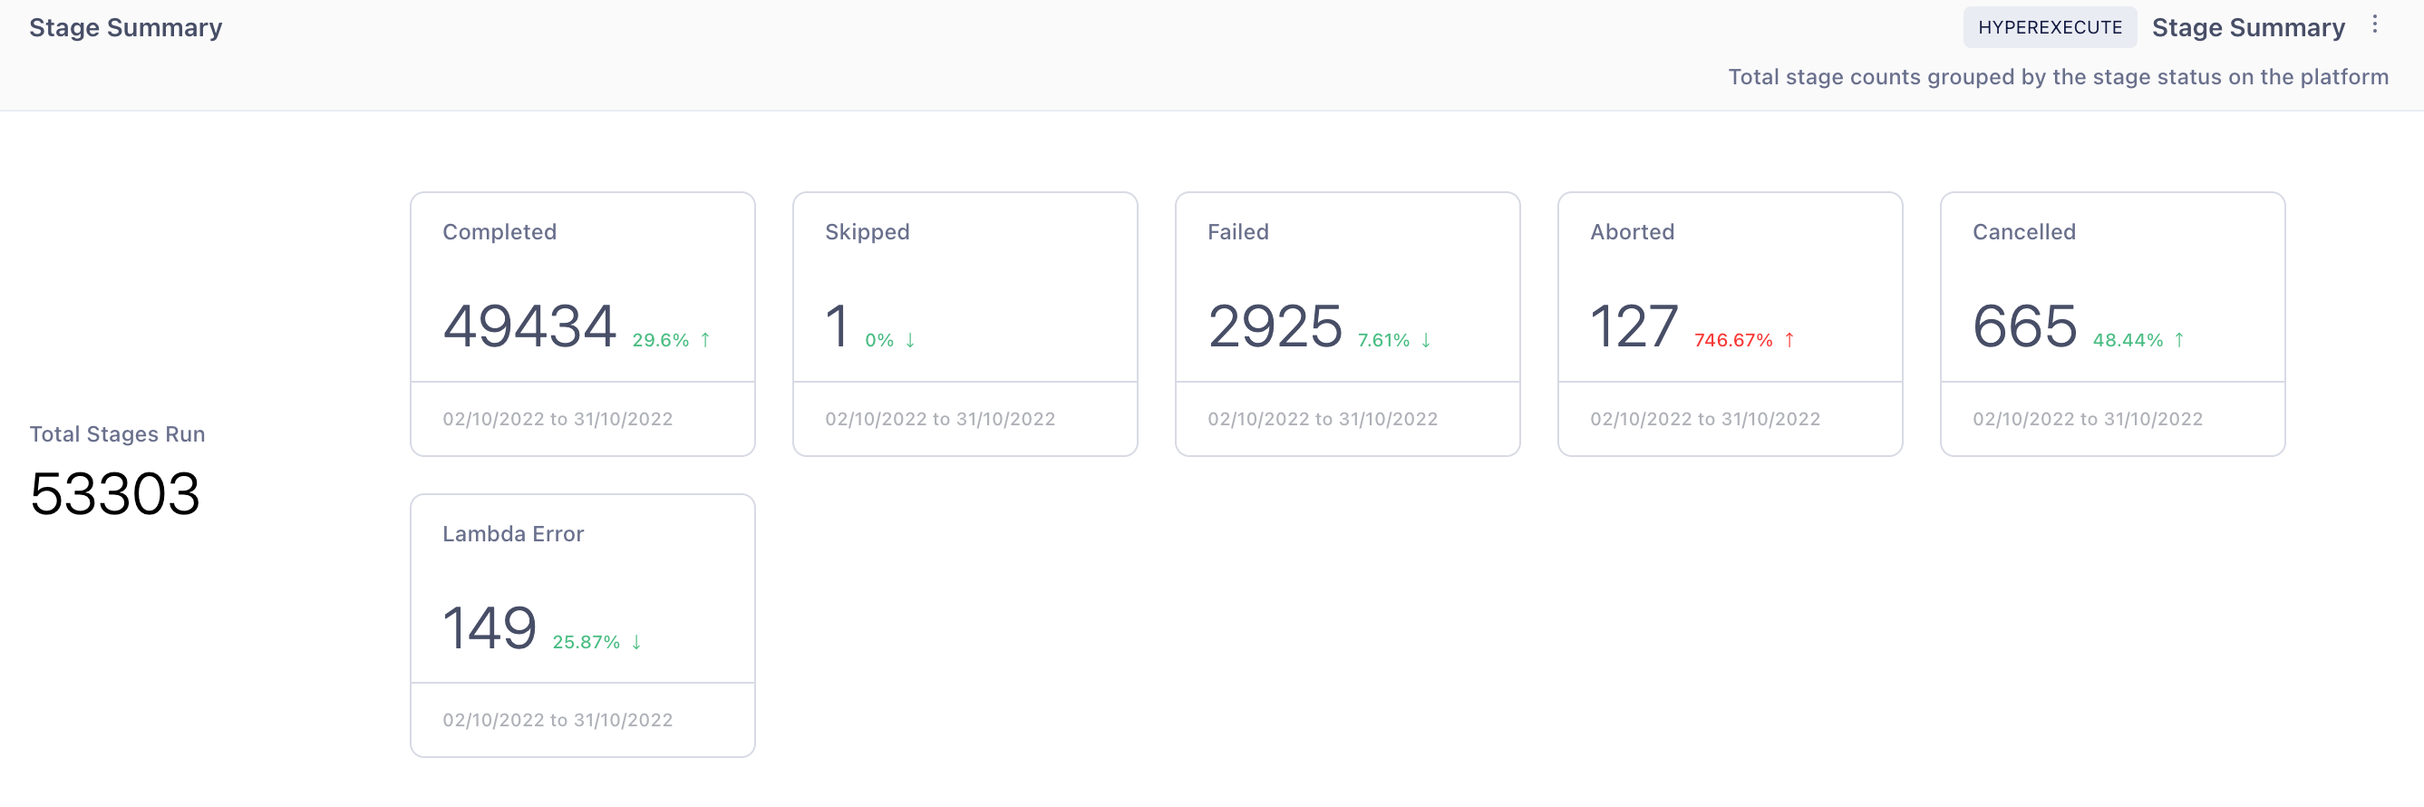Click the Lambda Error down arrow icon
The image size is (2424, 807).
pos(636,642)
